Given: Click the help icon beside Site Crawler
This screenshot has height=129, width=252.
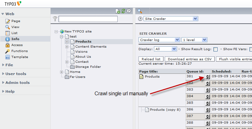Looking at the screenshot, I should click(x=141, y=19).
